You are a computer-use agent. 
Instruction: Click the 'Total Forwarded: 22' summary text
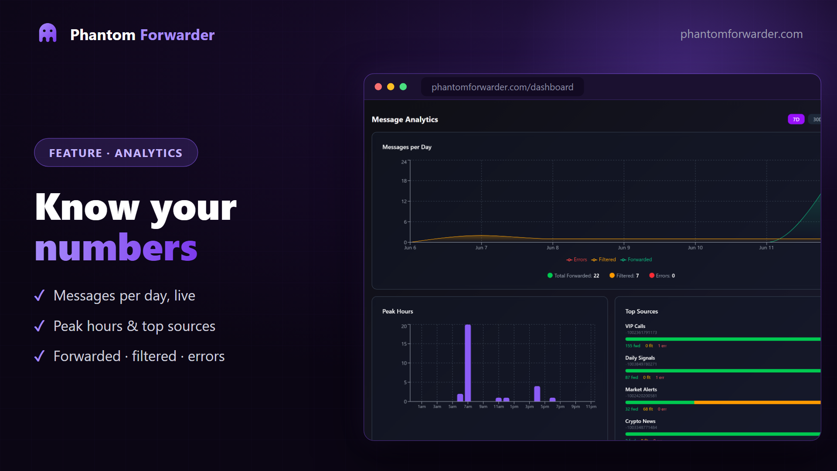[x=576, y=276]
